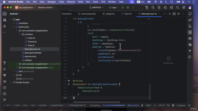
Task: Click 4 spaces indent setting
Action: click(181, 105)
